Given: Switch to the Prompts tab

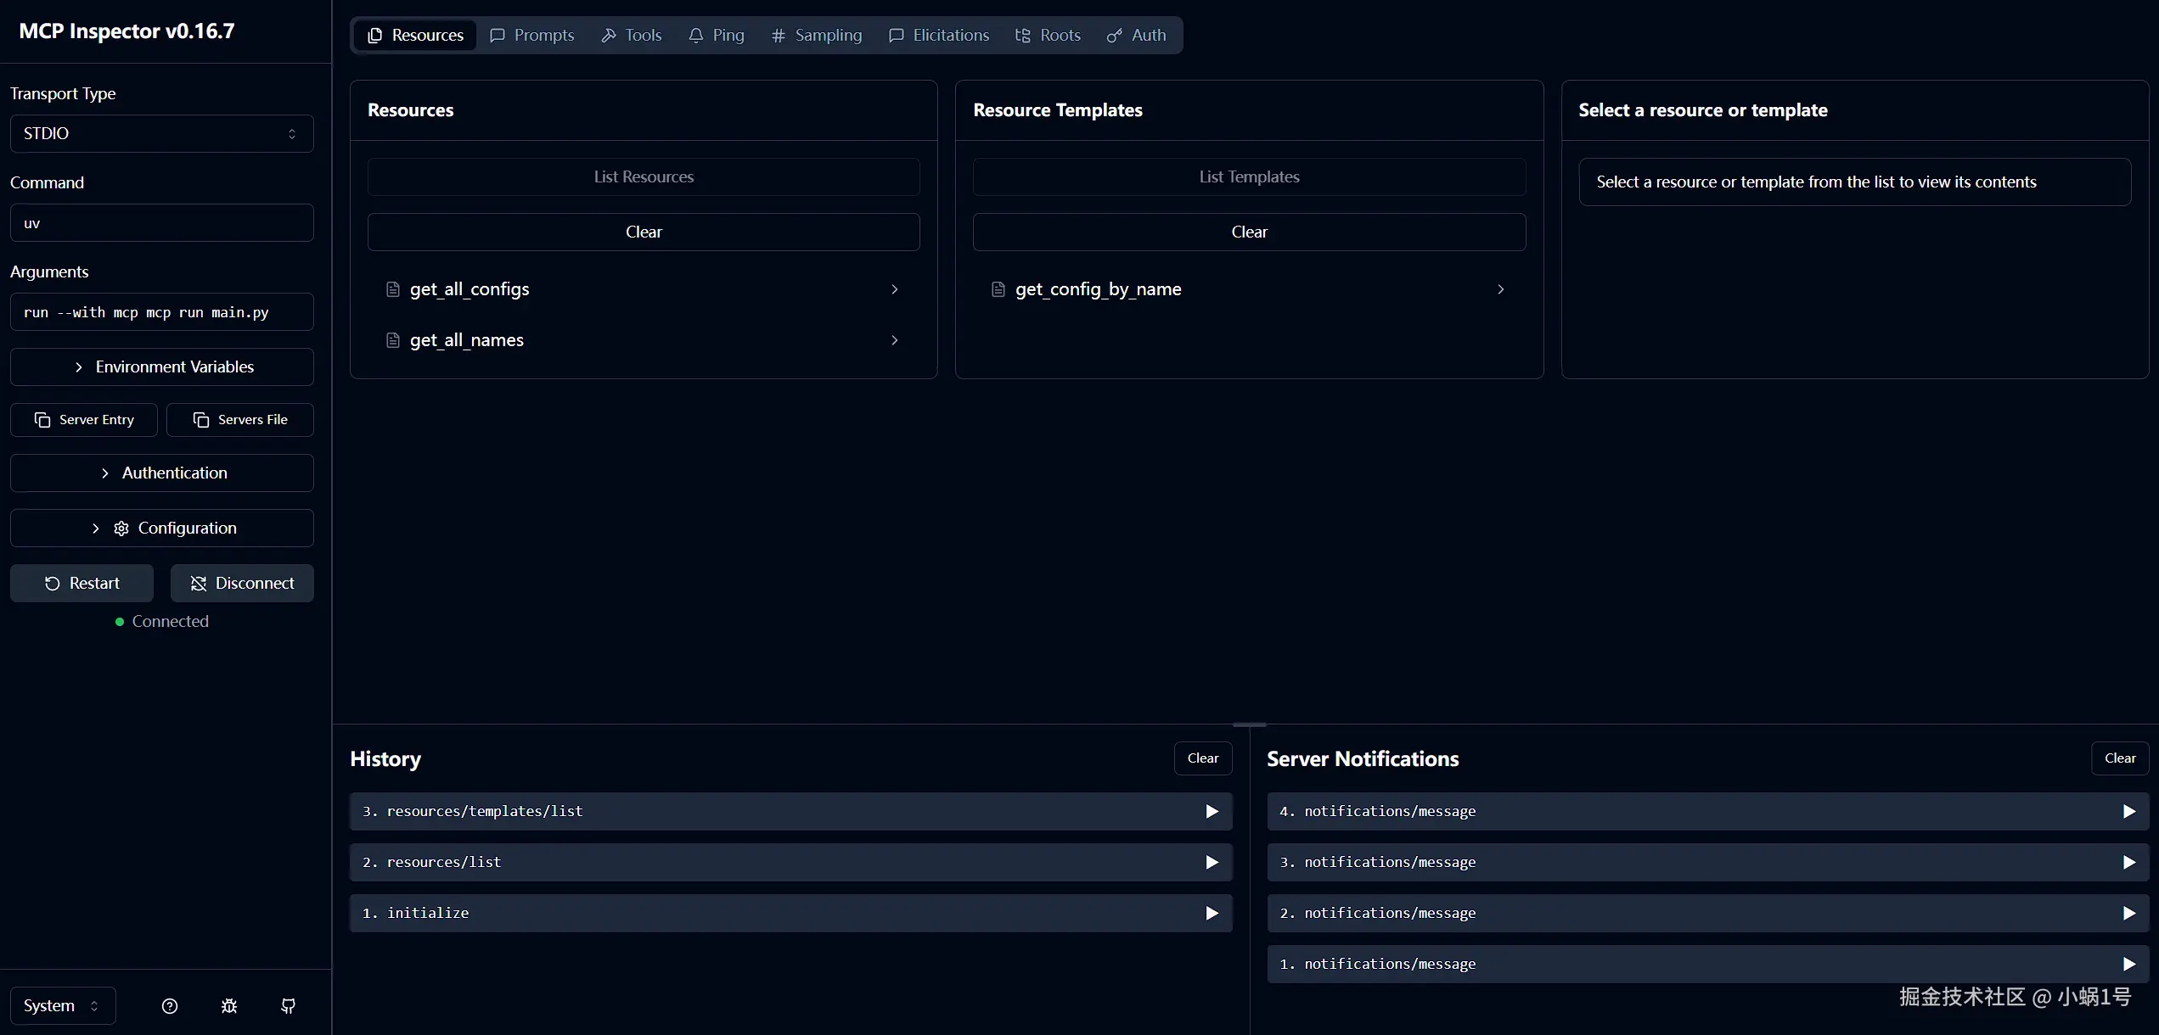Looking at the screenshot, I should click(x=532, y=36).
